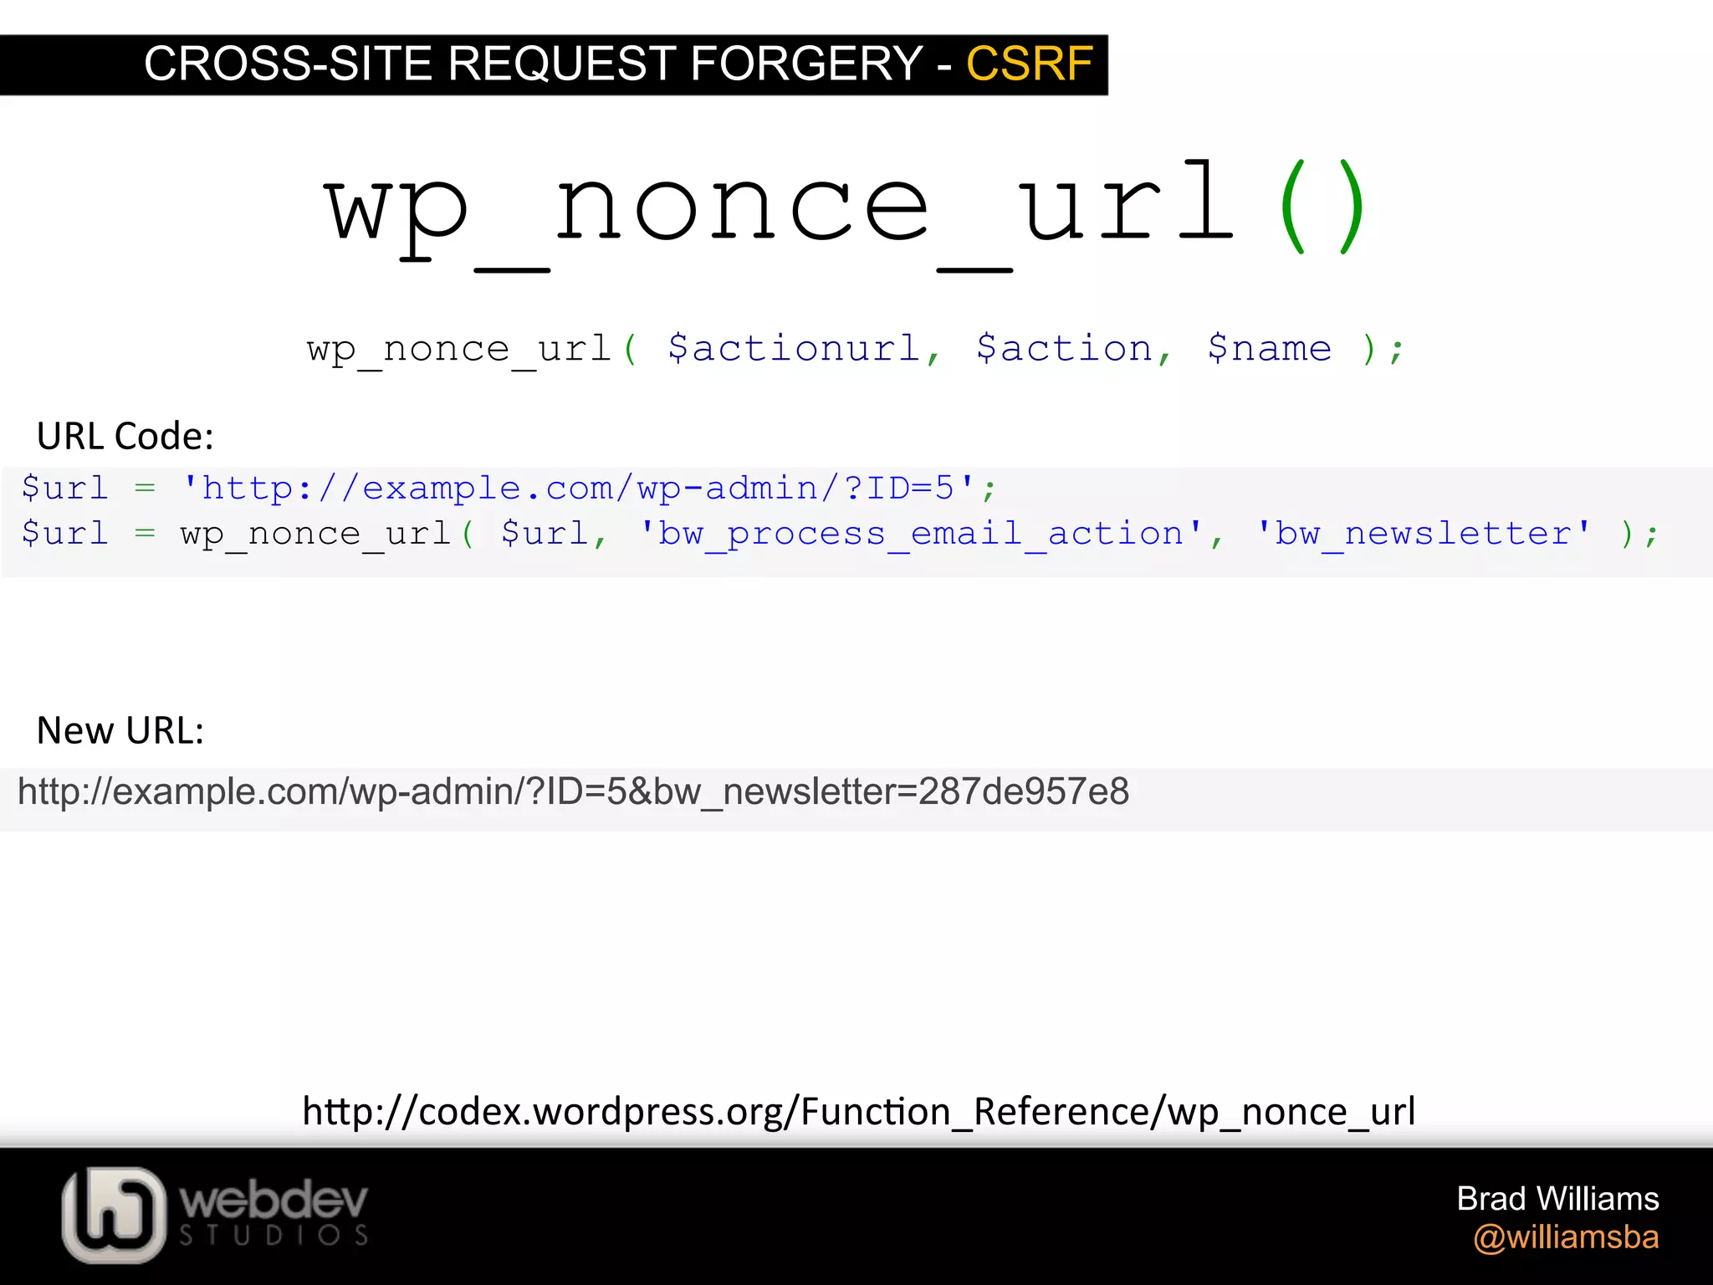This screenshot has height=1285, width=1713.
Task: Open the codex.wordpress.org wp_nonce_url link
Action: [858, 1112]
